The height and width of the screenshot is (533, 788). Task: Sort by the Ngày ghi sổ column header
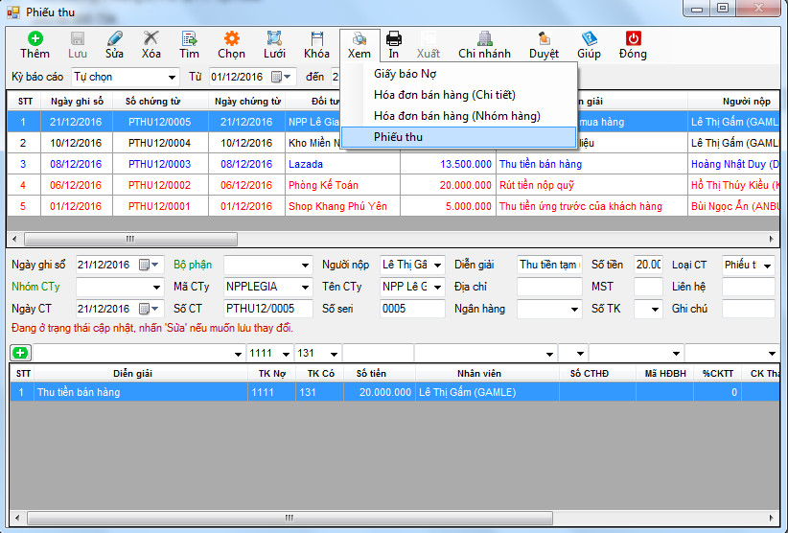[77, 101]
